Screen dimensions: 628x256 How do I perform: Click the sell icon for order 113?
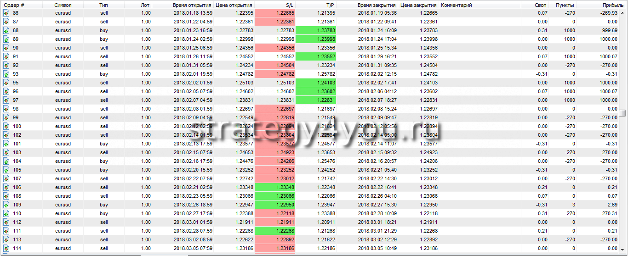[x=6, y=239]
